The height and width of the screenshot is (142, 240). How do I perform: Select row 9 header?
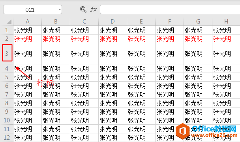click(7, 112)
